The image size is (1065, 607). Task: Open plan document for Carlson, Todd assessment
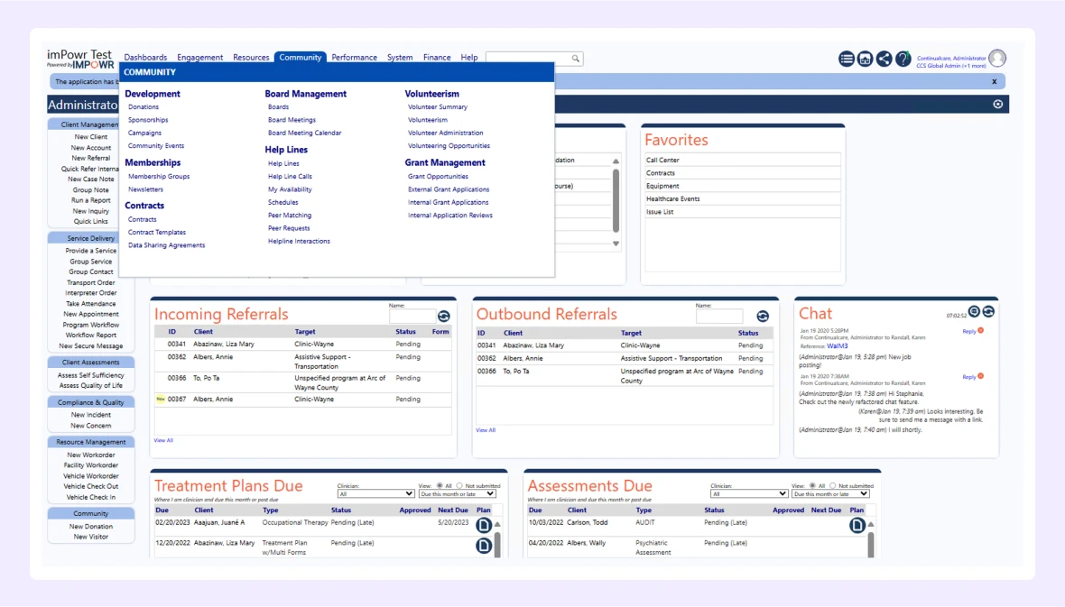pos(857,526)
